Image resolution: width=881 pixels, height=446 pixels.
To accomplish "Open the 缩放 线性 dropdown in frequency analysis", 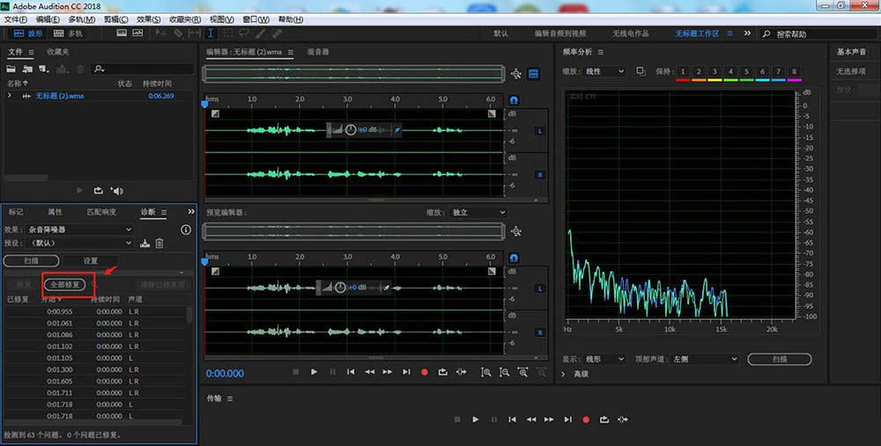I will click(x=604, y=71).
